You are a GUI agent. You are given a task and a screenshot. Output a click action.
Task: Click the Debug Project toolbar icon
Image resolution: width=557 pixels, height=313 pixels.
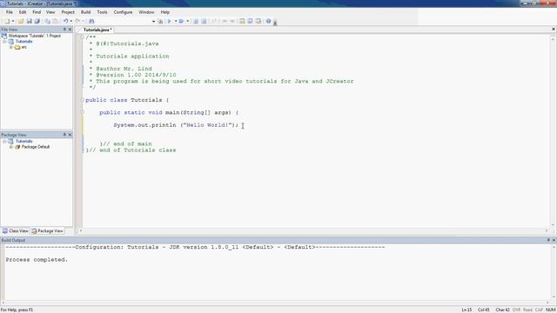[181, 21]
